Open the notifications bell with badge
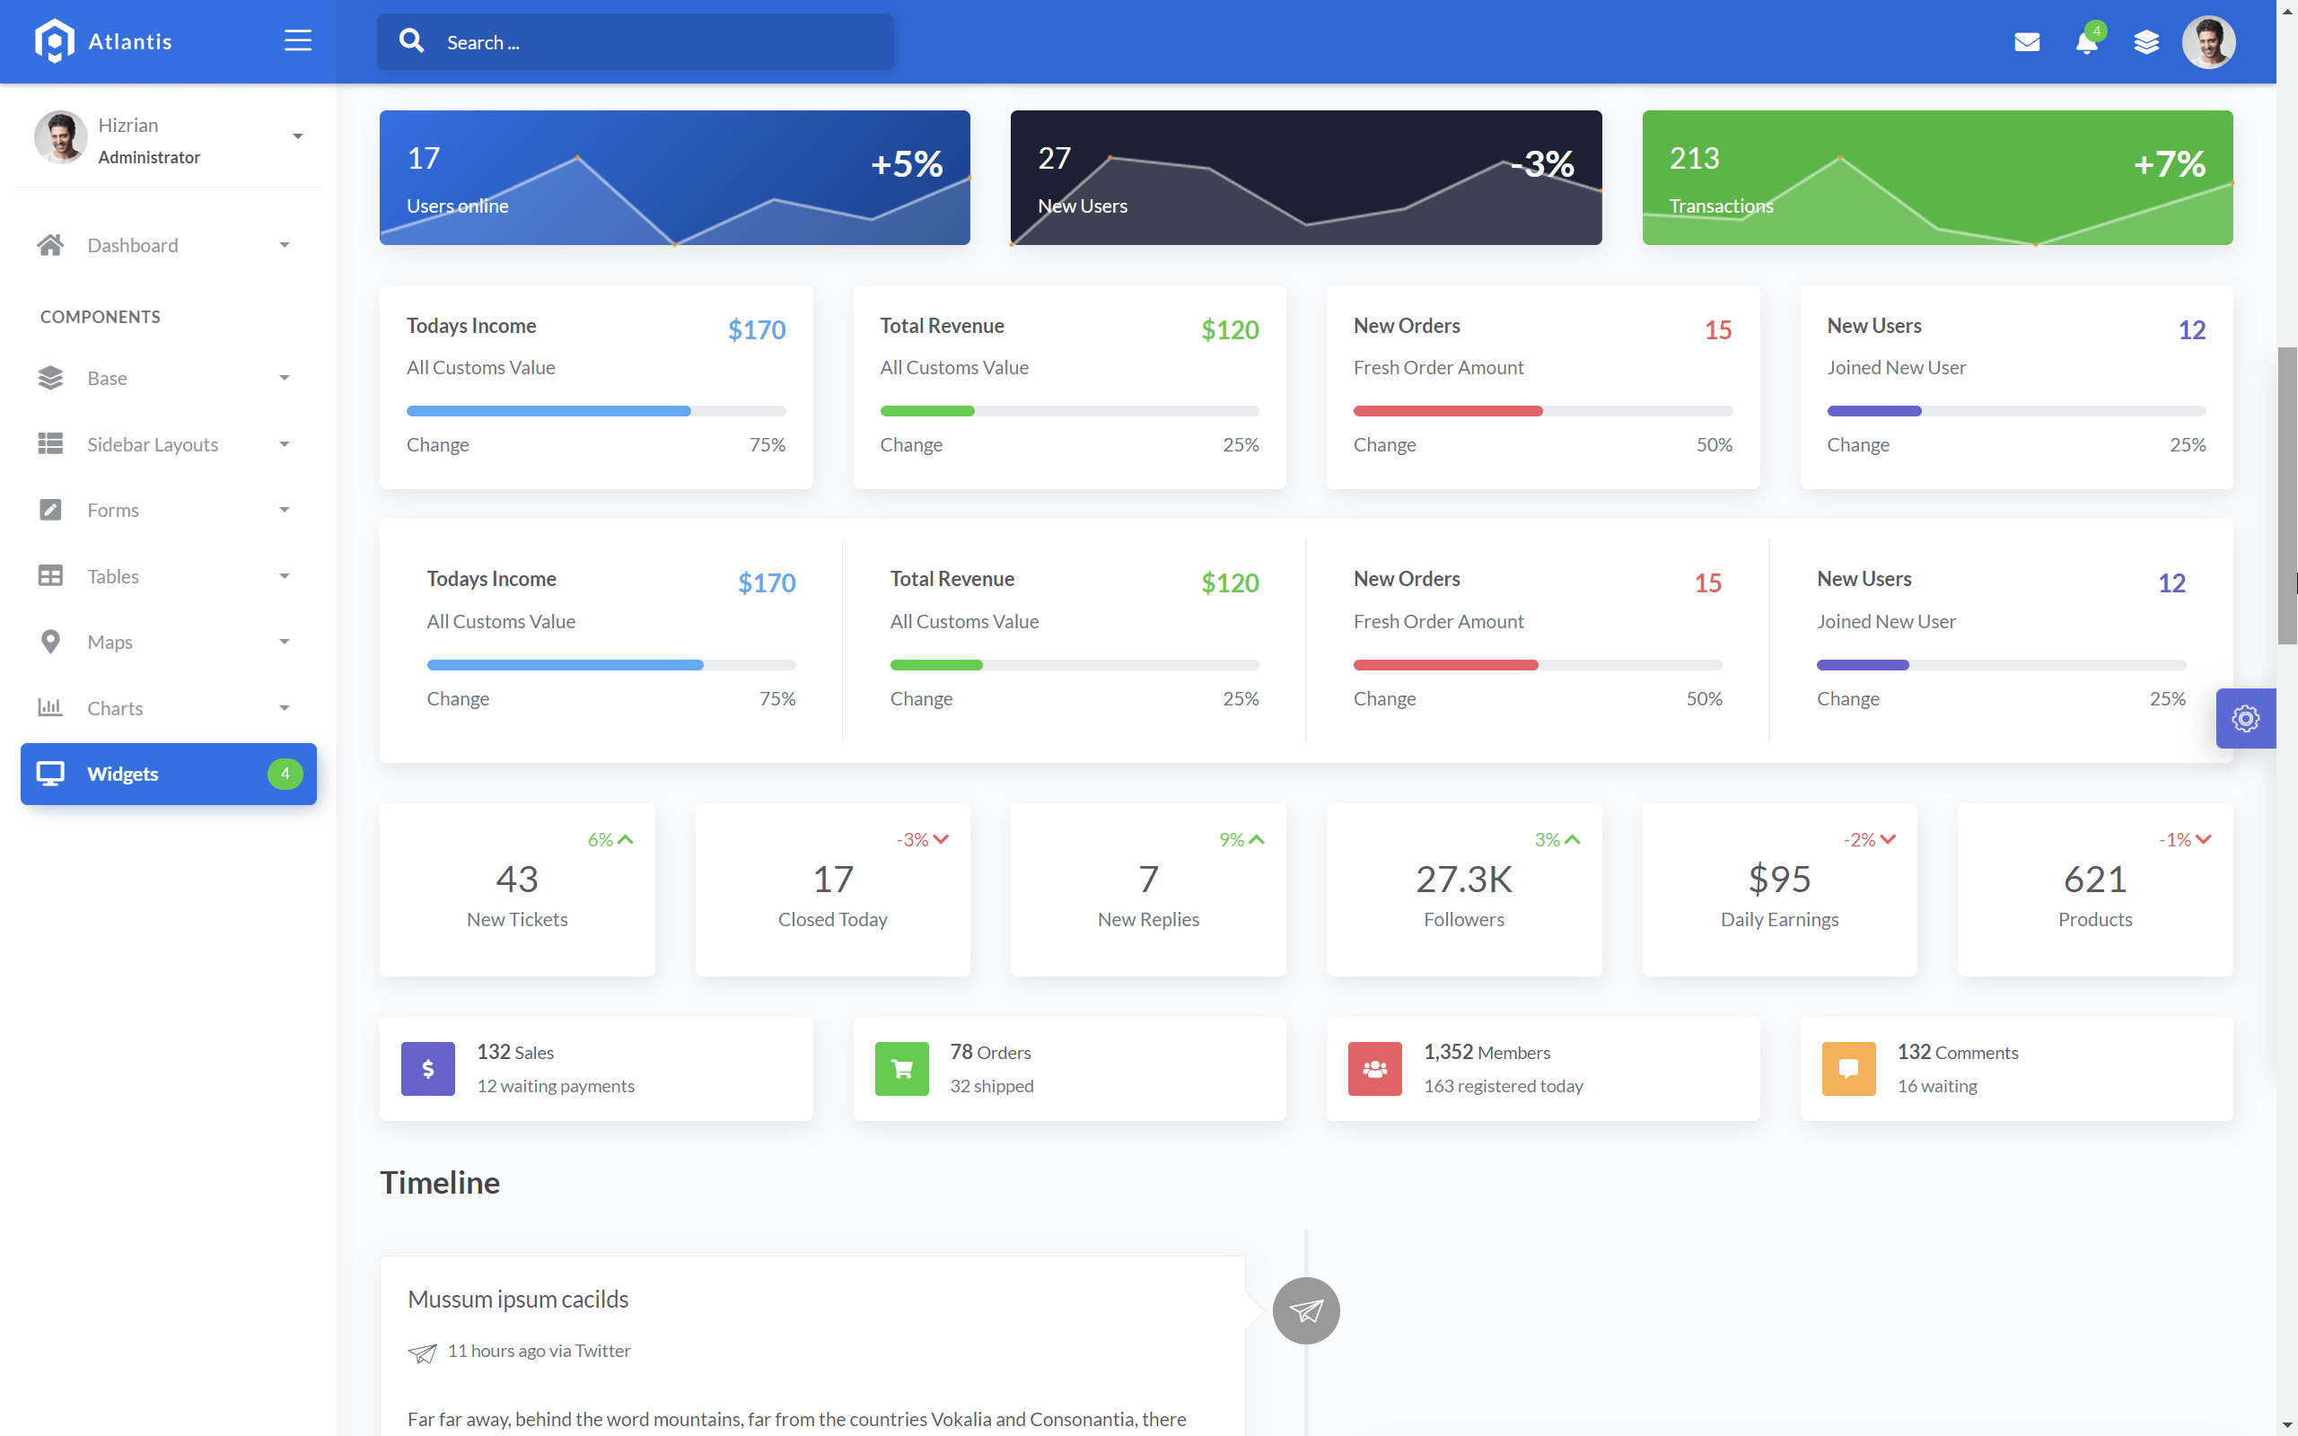This screenshot has width=2298, height=1436. [2086, 44]
